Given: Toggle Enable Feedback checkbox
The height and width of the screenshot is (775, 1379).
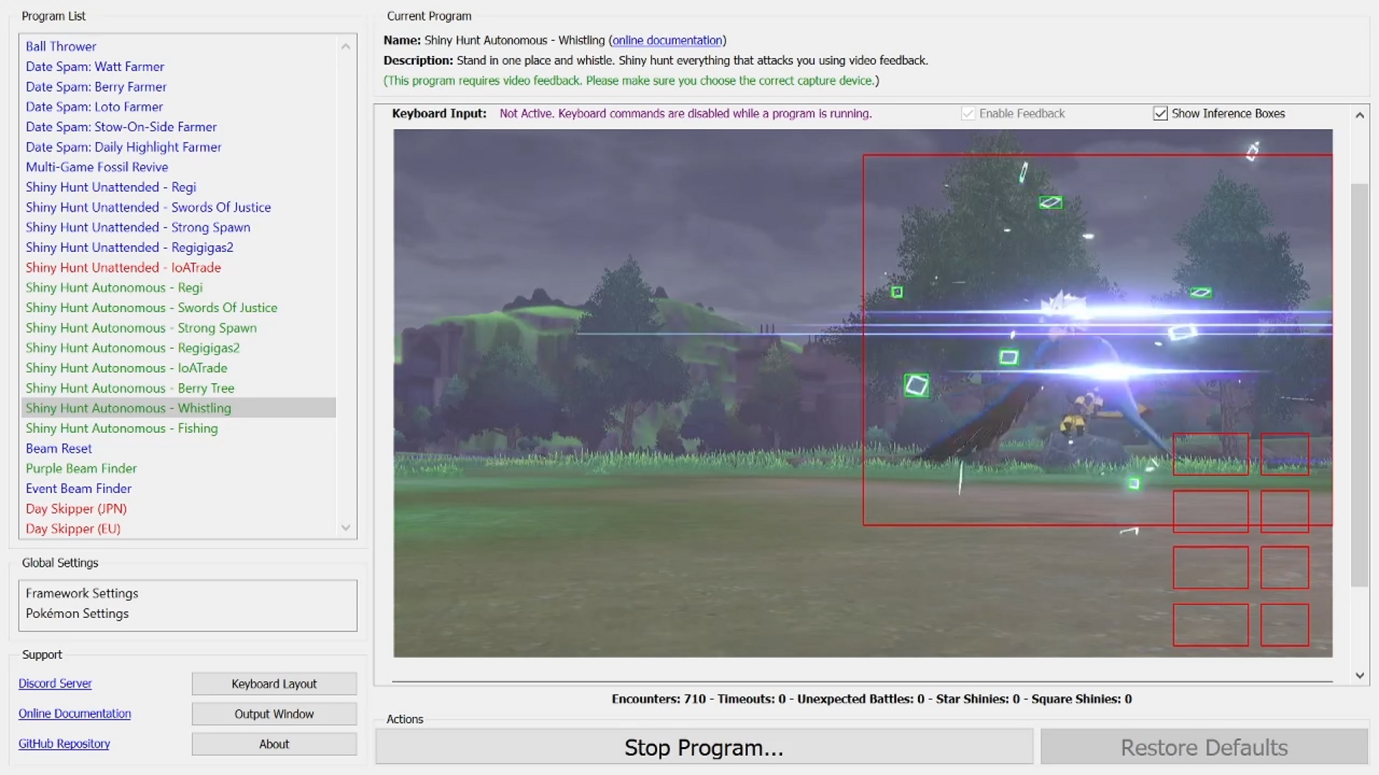Looking at the screenshot, I should [967, 113].
